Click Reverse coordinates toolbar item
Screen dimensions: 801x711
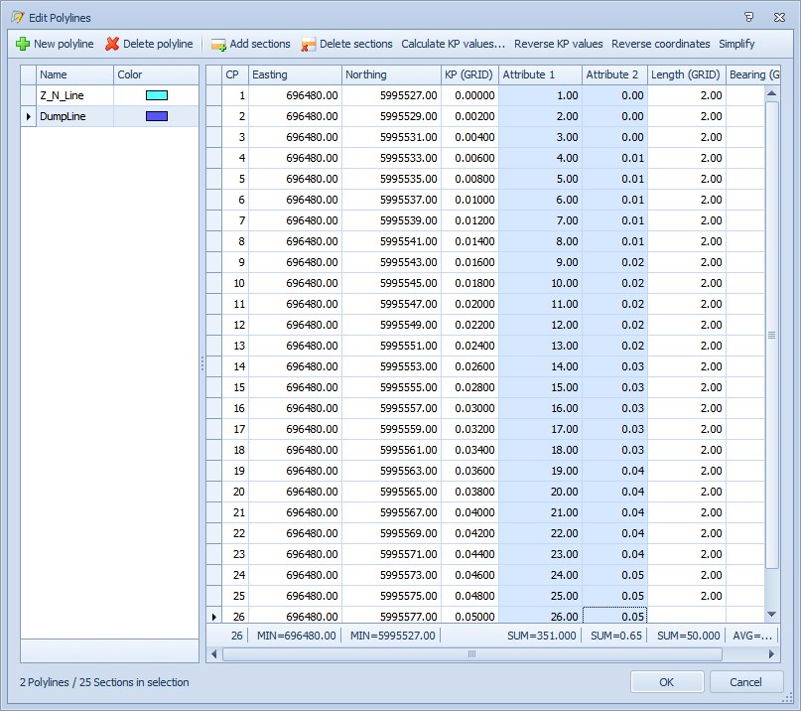pos(660,44)
